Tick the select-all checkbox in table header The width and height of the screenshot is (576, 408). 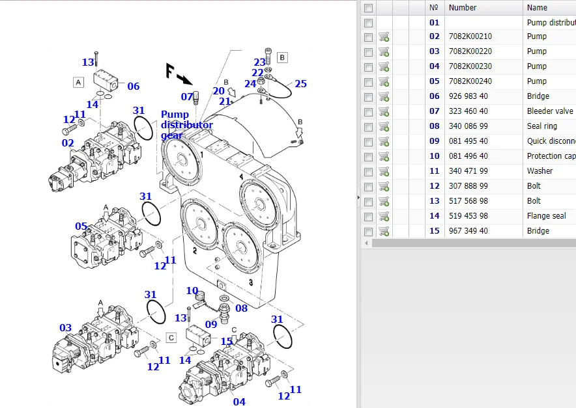368,8
